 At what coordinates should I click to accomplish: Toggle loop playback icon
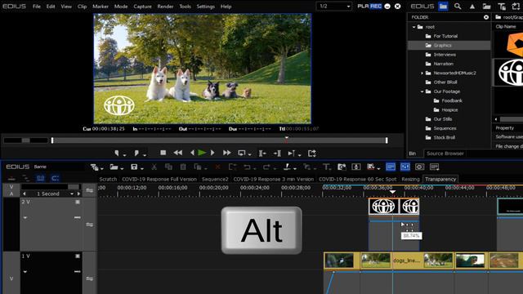242,153
